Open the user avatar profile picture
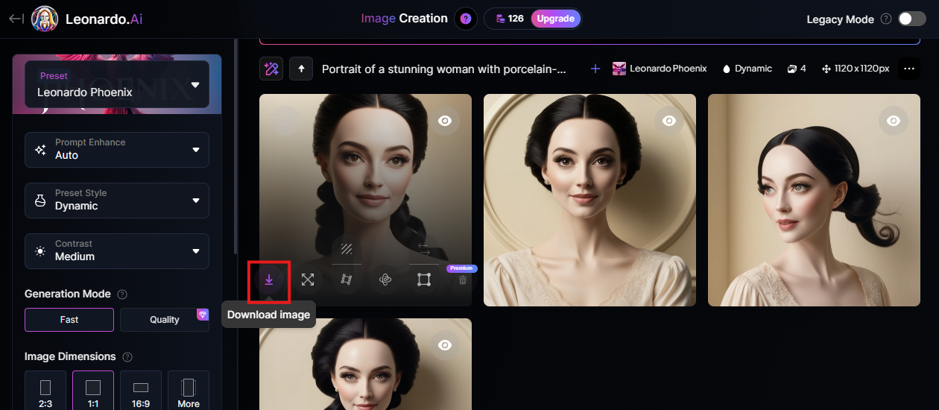939x410 pixels. [45, 19]
